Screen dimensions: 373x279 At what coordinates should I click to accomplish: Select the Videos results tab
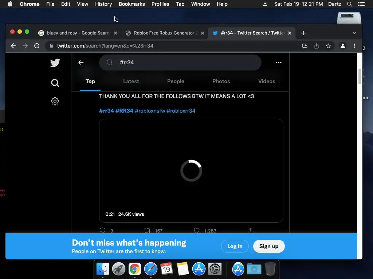(x=267, y=81)
